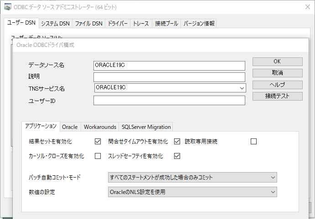Open the Workarounds tab
This screenshot has height=219, width=315.
(x=100, y=127)
